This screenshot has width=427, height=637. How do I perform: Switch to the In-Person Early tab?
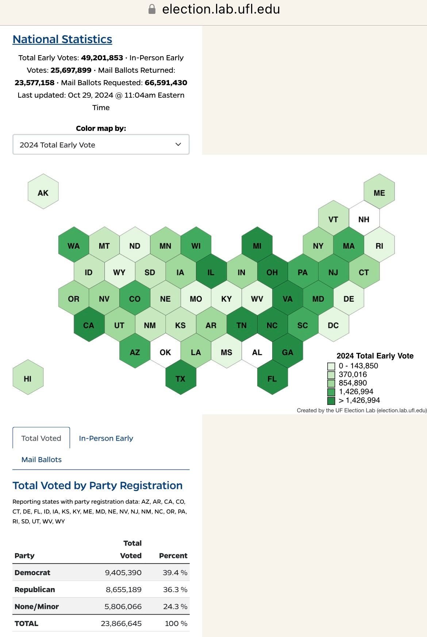(x=106, y=438)
